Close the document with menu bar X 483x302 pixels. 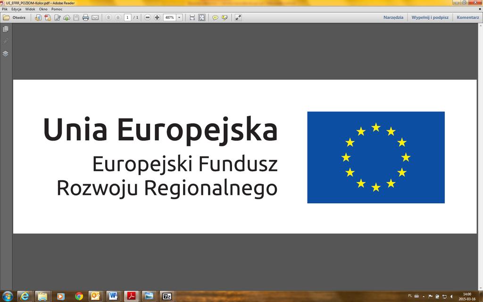tap(480, 9)
